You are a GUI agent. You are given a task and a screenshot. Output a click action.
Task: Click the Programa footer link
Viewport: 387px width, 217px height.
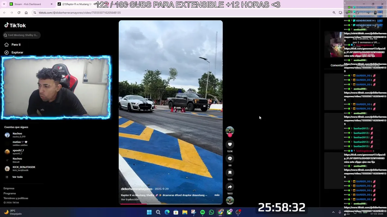[x=10, y=193]
